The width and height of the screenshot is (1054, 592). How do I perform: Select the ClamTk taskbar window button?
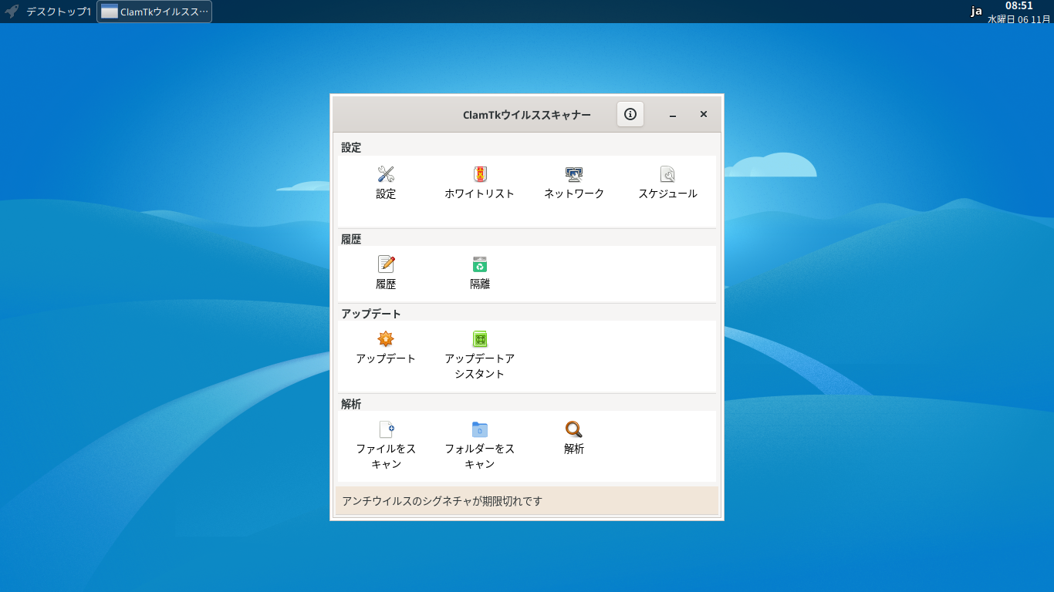click(154, 12)
